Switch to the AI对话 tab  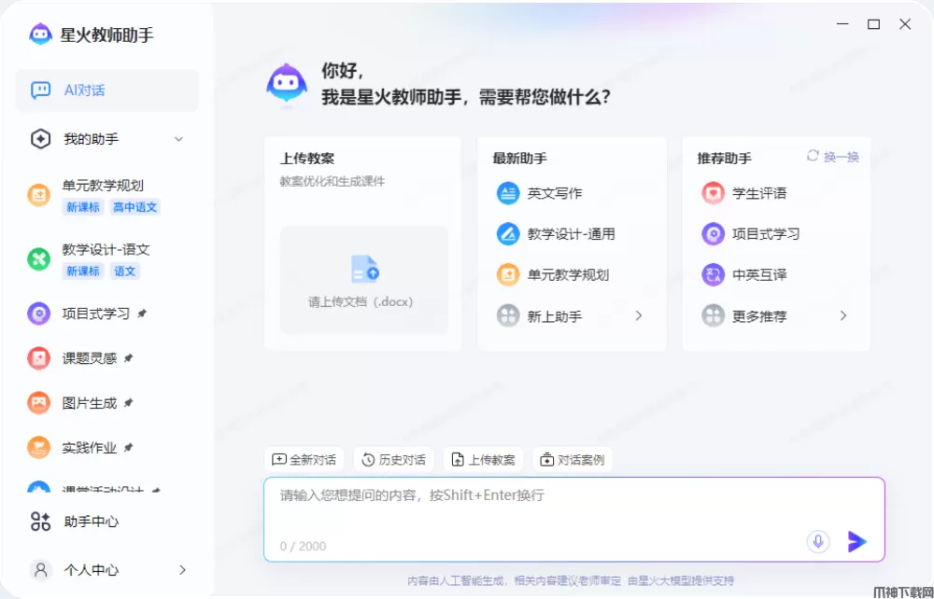106,91
